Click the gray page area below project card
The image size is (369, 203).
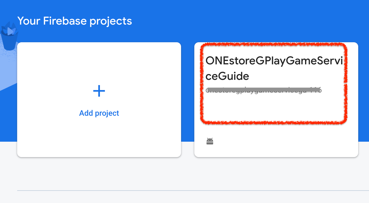pyautogui.click(x=276, y=173)
